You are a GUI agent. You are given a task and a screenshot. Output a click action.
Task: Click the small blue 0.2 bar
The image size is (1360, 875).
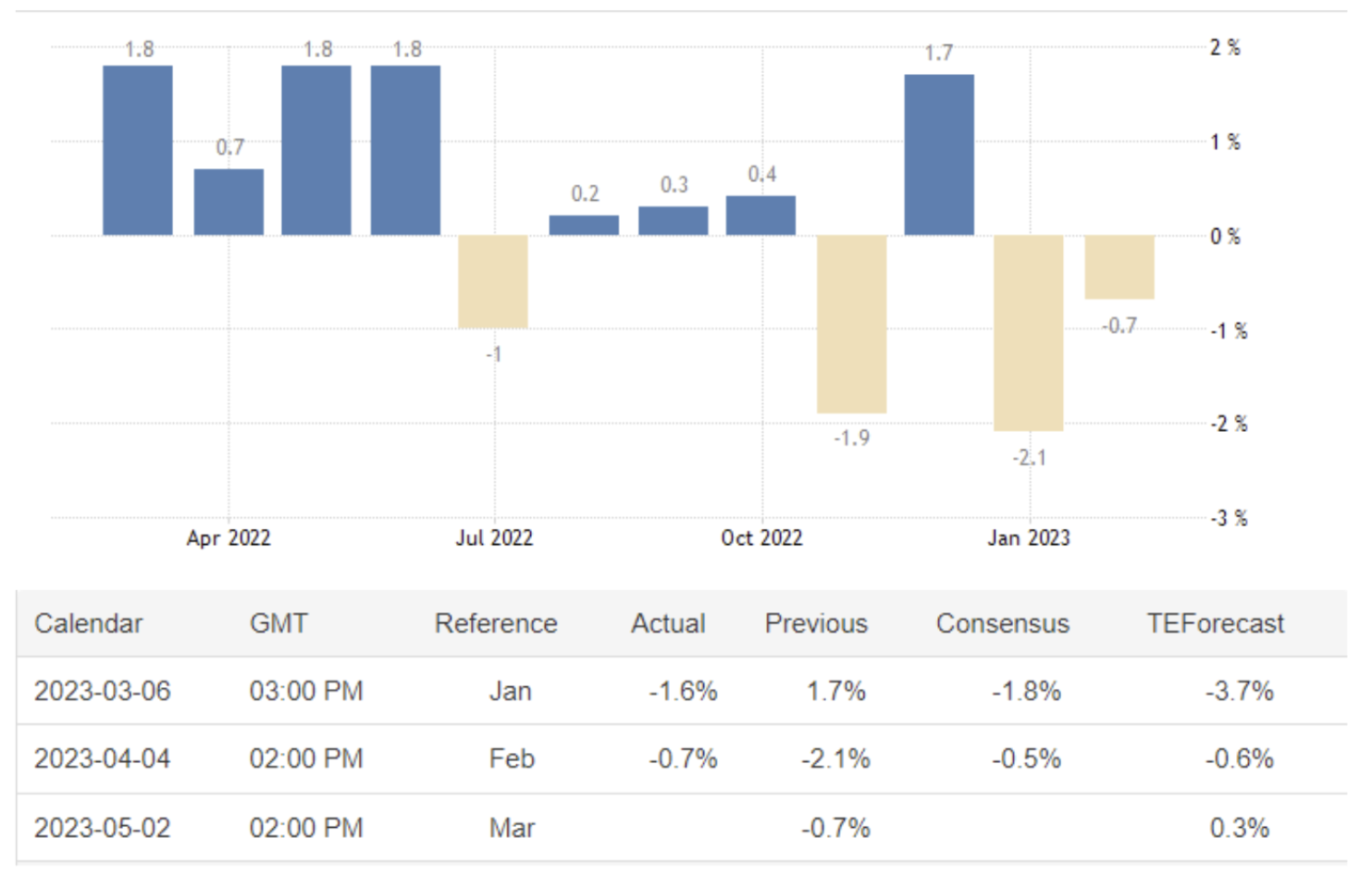584,225
